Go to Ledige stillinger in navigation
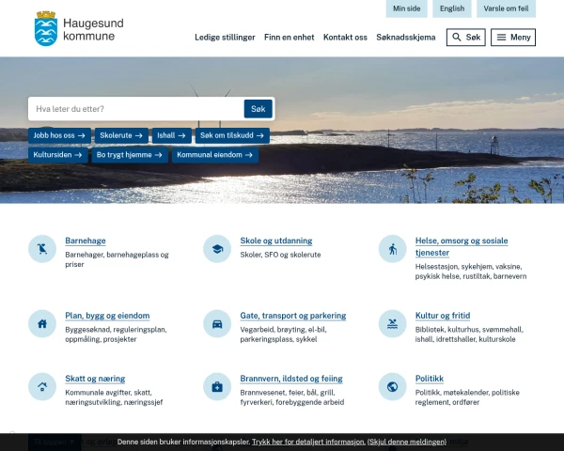564x451 pixels. [x=225, y=38]
